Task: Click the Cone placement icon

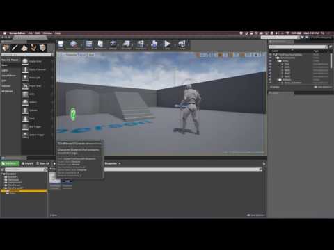Action: [25, 119]
